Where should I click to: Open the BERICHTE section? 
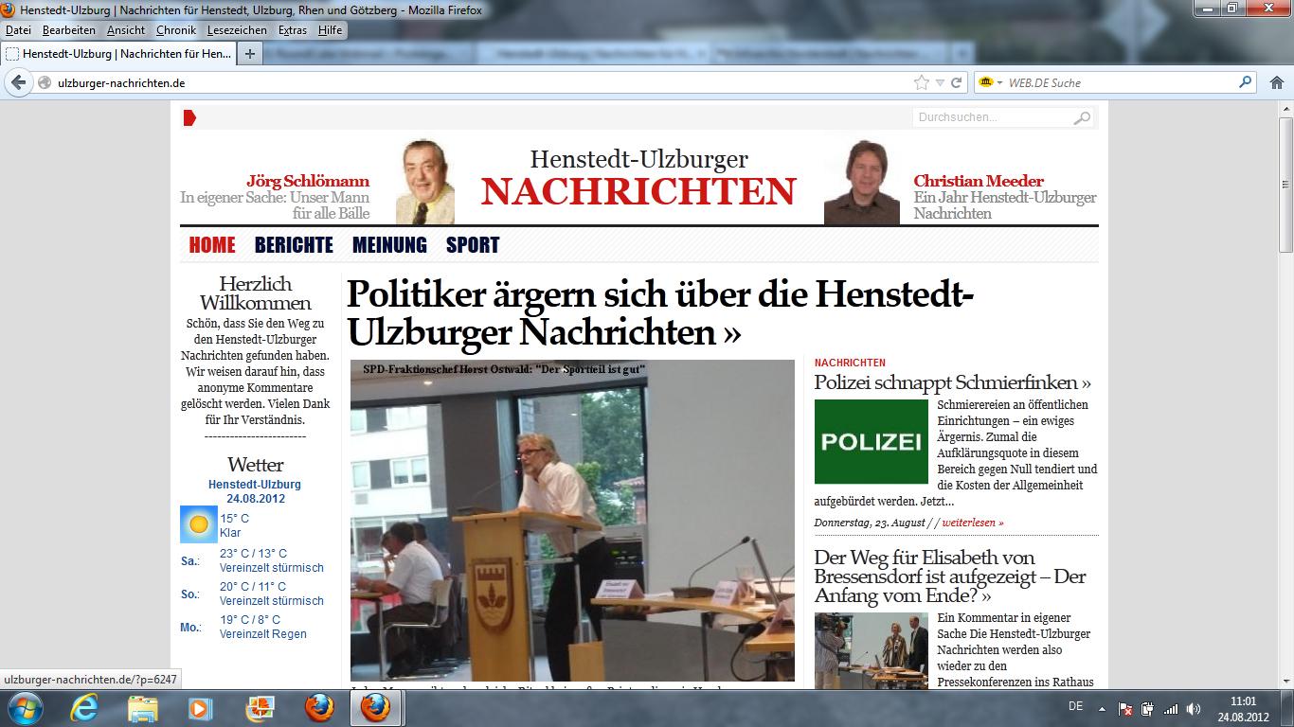[x=294, y=245]
